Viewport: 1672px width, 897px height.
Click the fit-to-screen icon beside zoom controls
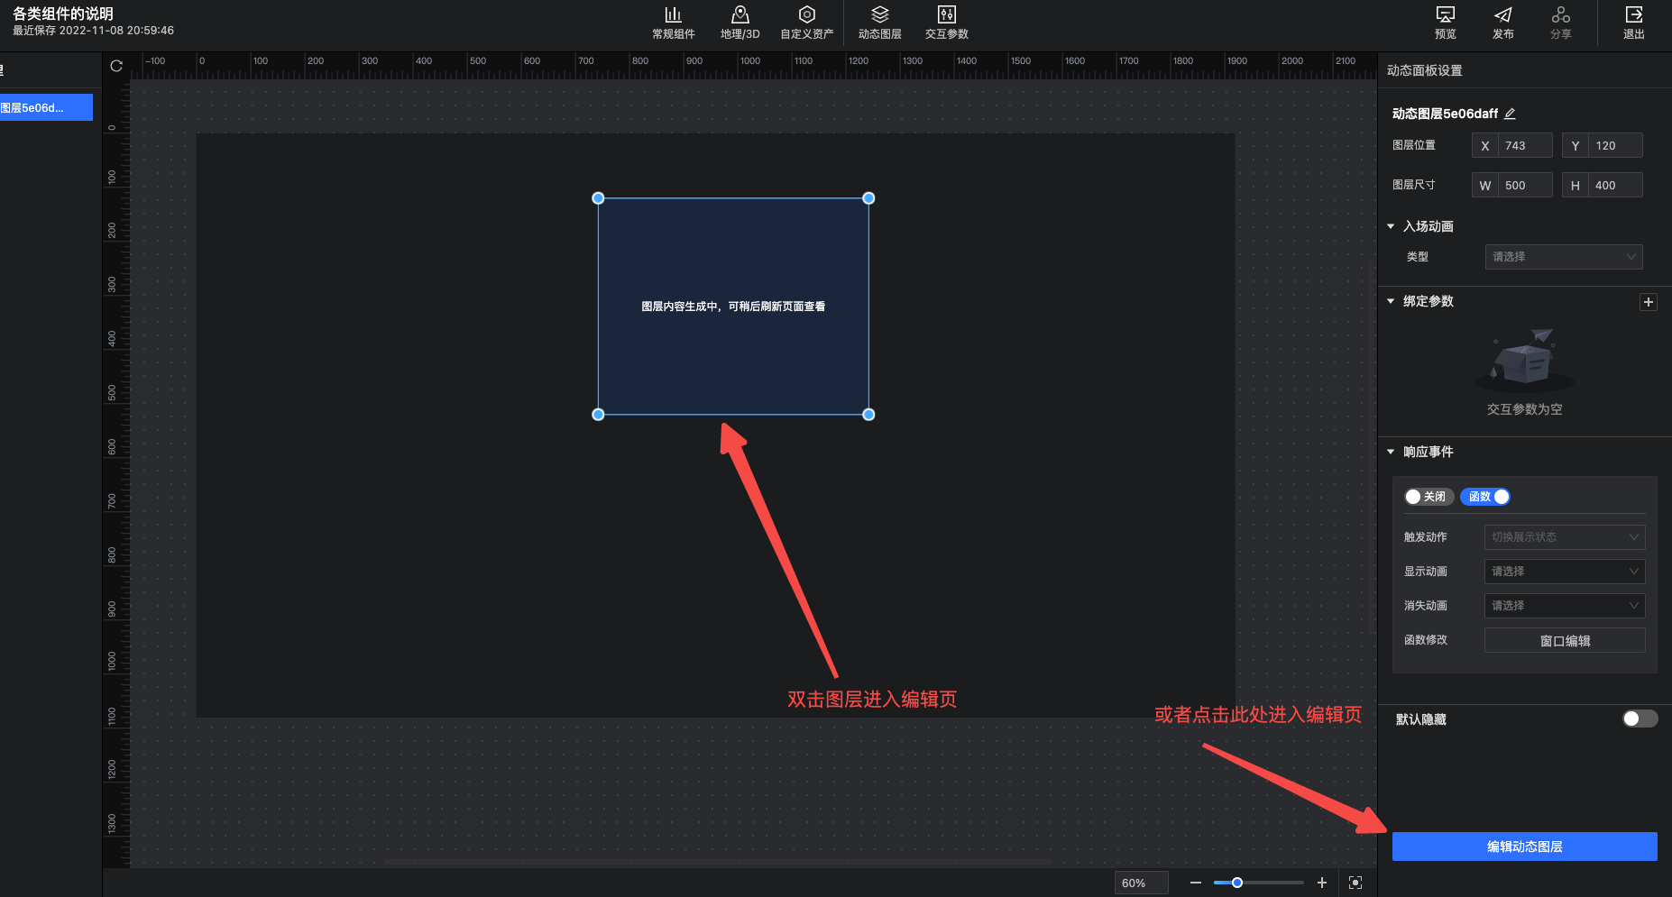pos(1355,883)
